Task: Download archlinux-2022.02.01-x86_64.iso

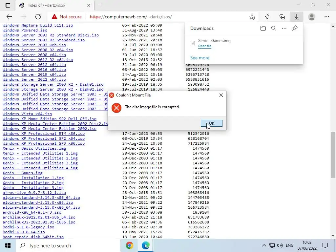Action: [x=39, y=218]
